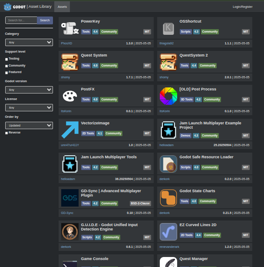Enable the Community support level checkbox

tap(7, 66)
